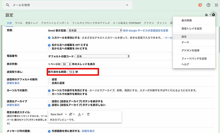220x133 pixels.
Task: Open Sans Serif font dropdown
Action: click(58, 114)
